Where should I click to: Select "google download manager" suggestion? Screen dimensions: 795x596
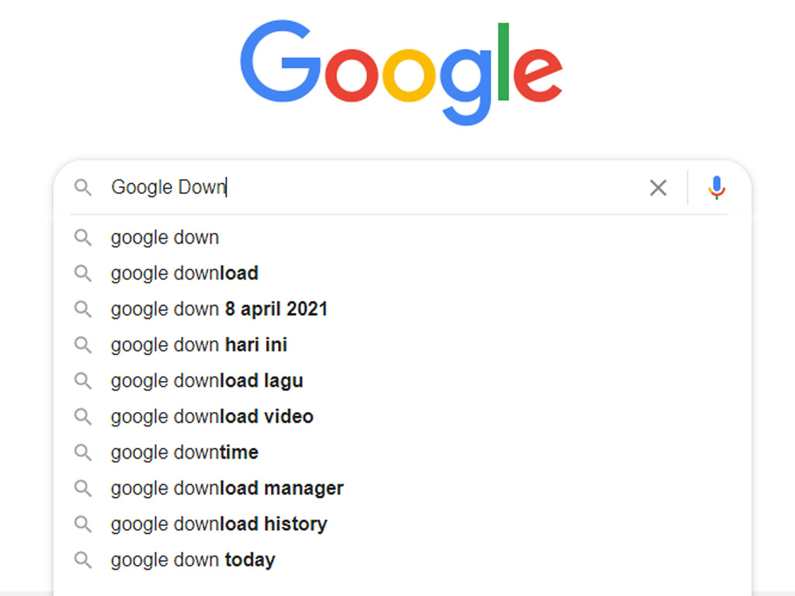[x=227, y=488]
